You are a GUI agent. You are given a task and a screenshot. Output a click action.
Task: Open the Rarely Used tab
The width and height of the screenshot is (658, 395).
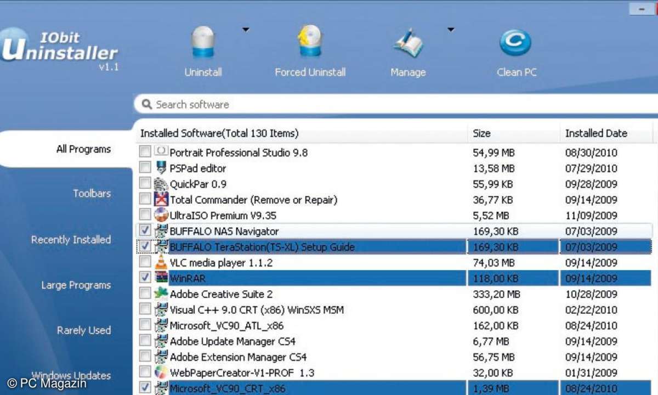click(84, 330)
